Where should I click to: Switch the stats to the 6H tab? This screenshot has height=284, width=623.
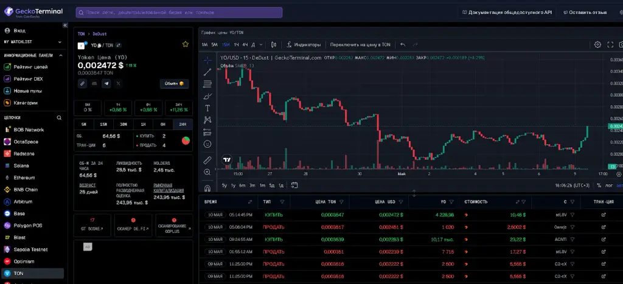tap(163, 124)
